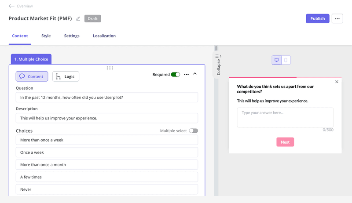Screen dimensions: 352x203
Task: Focus the Description input field
Action: (107, 118)
